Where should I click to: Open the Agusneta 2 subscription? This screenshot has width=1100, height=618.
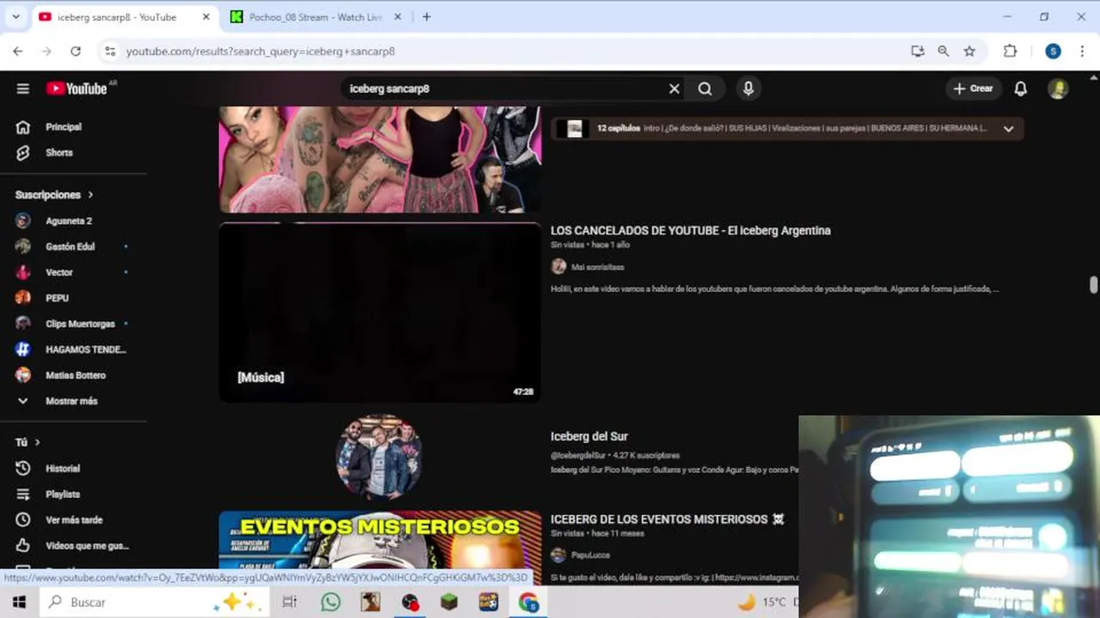[x=69, y=221]
